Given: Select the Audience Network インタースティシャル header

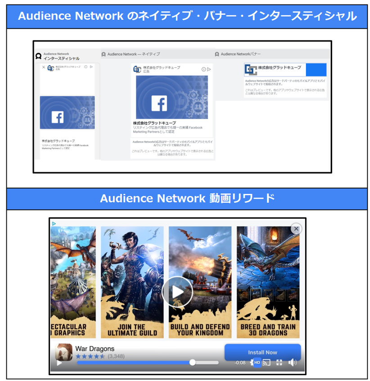Looking at the screenshot, I should [x=61, y=56].
